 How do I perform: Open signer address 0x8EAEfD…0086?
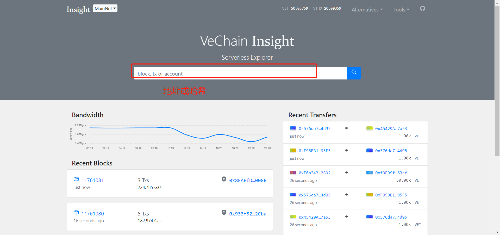click(248, 180)
